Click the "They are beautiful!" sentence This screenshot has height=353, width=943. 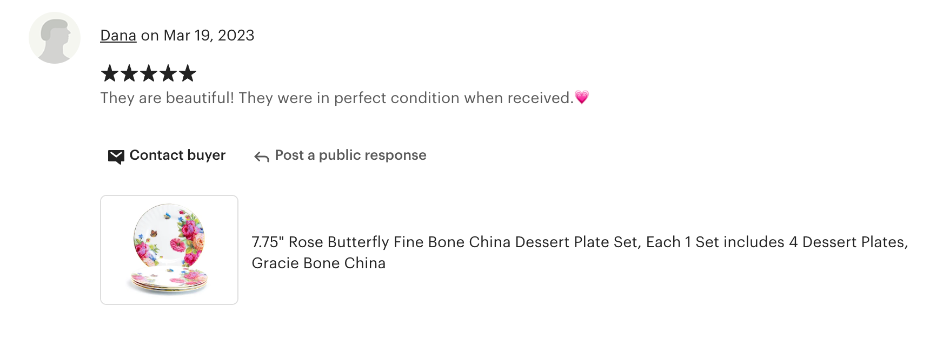(167, 98)
